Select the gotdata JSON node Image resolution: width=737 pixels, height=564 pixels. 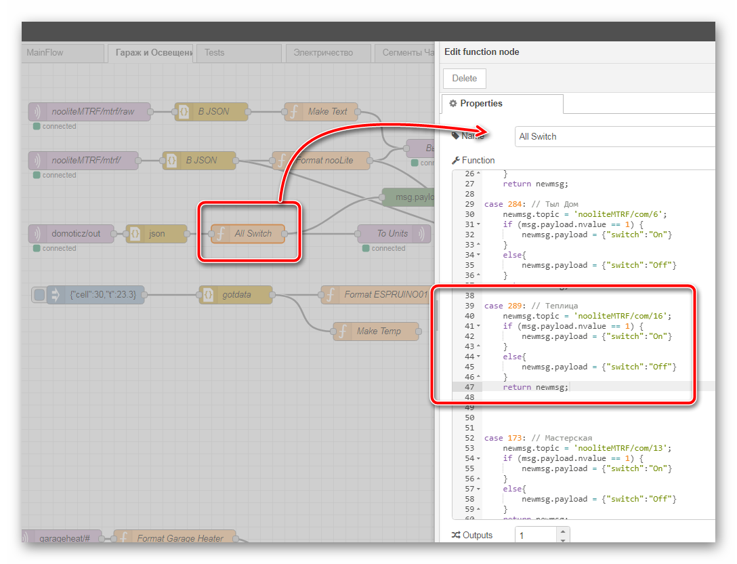236,295
